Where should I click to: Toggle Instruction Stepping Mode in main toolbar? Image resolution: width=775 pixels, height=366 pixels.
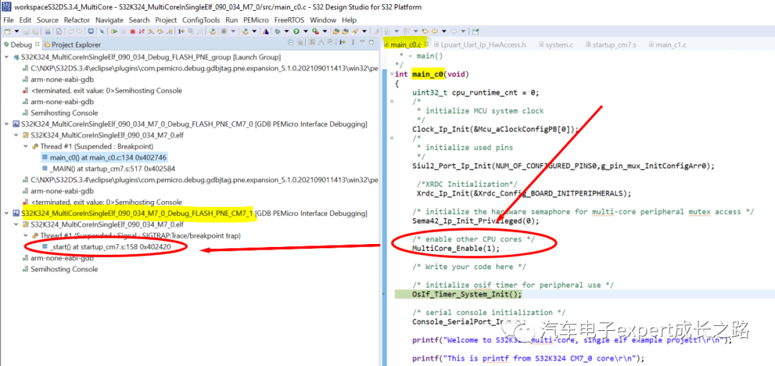182,31
